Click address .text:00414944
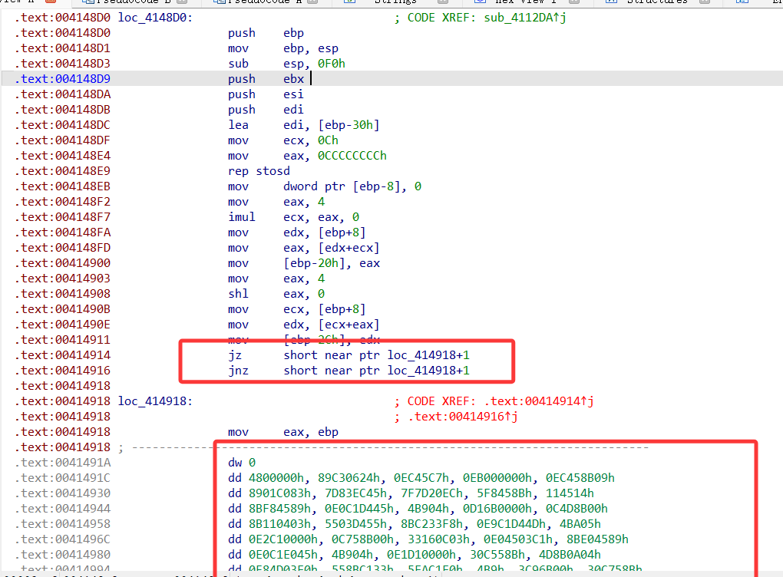The width and height of the screenshot is (783, 577). pyautogui.click(x=63, y=509)
